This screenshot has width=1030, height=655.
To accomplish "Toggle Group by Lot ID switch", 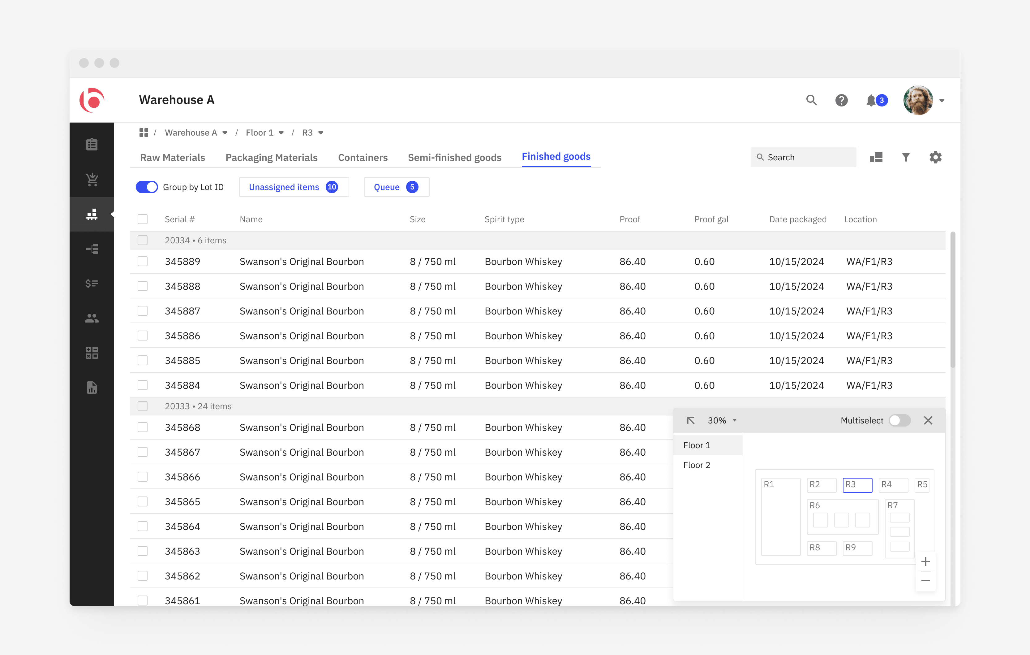I will (147, 187).
